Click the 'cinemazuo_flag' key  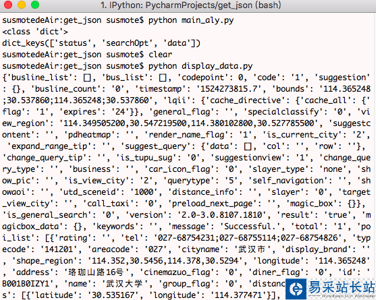tap(179, 272)
